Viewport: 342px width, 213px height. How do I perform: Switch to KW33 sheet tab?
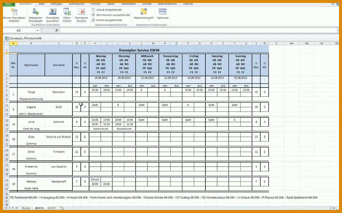[51, 208]
